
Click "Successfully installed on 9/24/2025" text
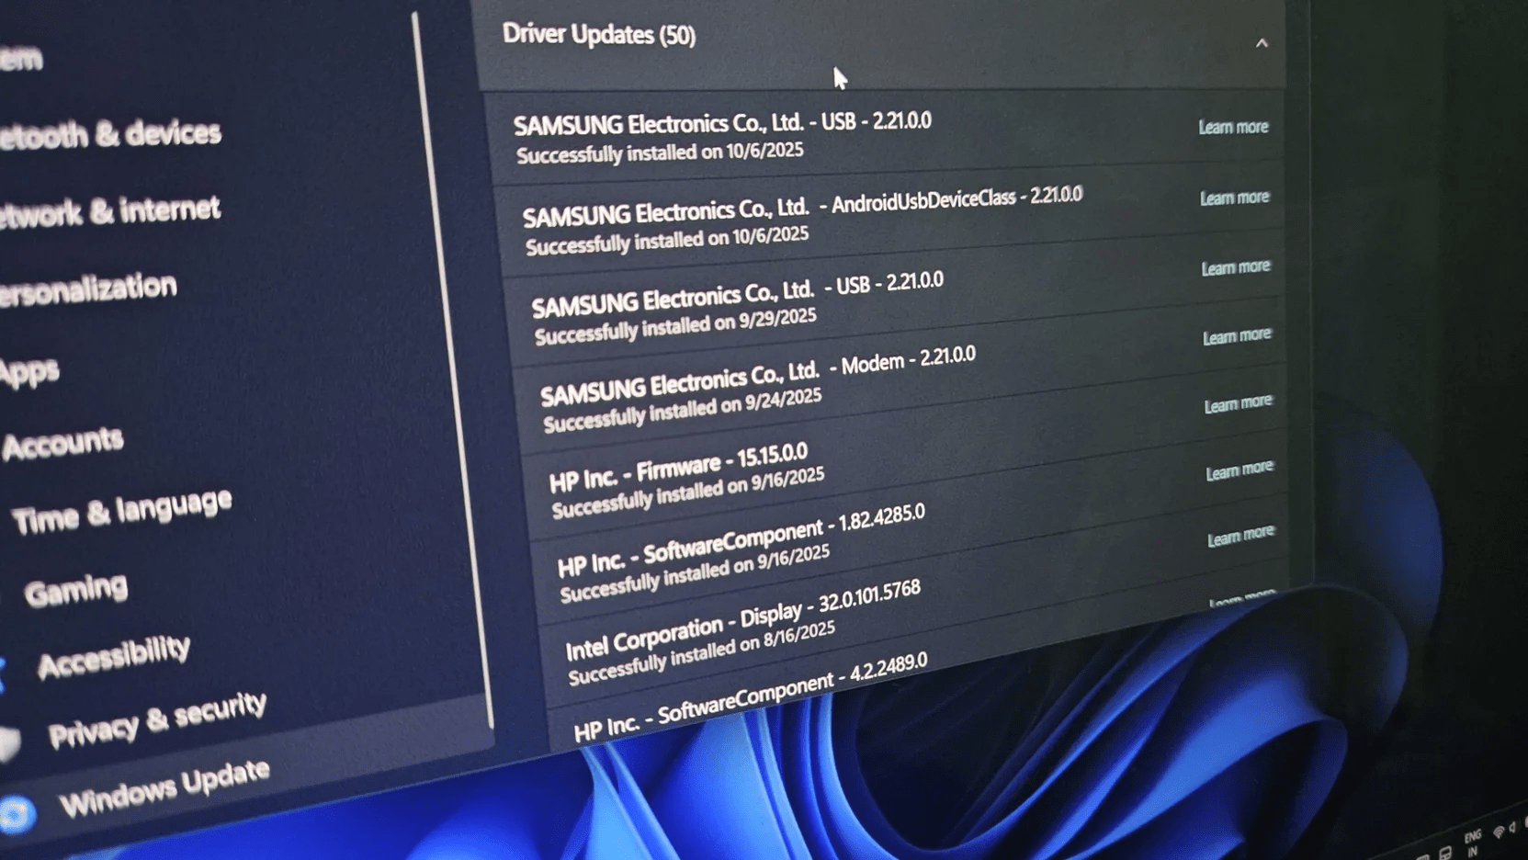[683, 410]
